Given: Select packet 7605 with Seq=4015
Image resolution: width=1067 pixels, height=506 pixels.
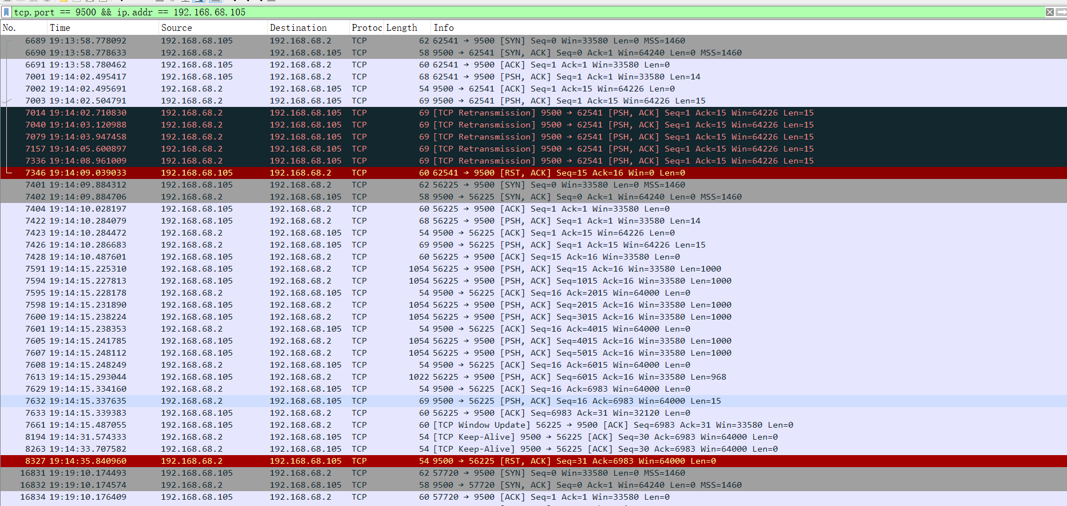Looking at the screenshot, I should click(x=533, y=341).
